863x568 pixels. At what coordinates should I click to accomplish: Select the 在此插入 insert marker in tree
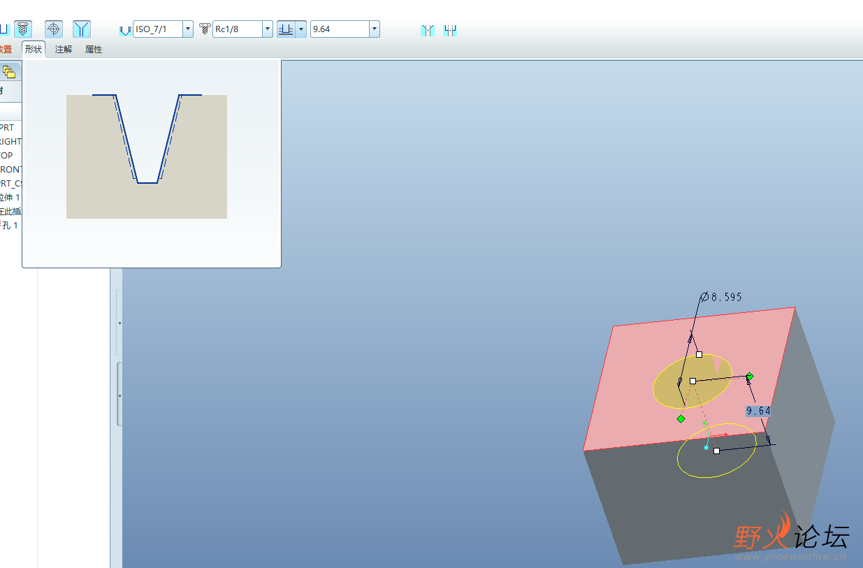10,212
